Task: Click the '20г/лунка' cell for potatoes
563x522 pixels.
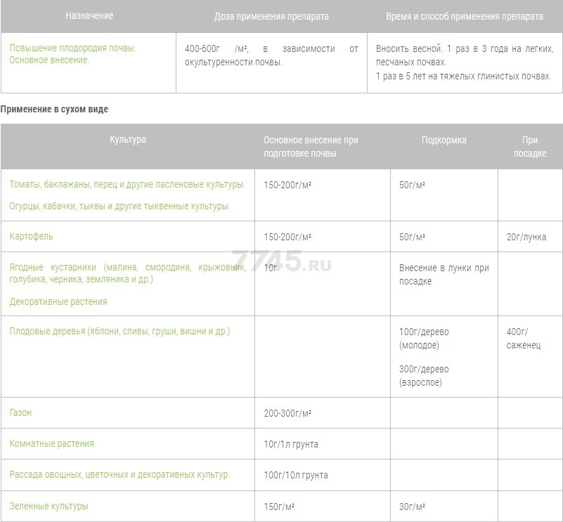Action: click(526, 237)
